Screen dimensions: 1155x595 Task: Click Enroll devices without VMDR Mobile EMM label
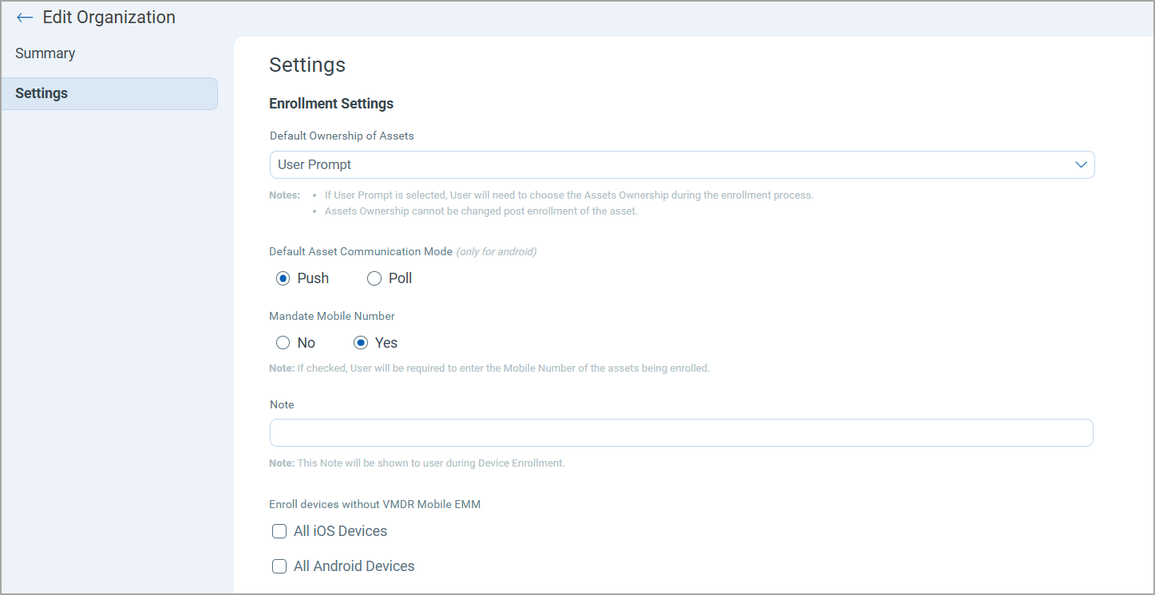[x=375, y=504]
